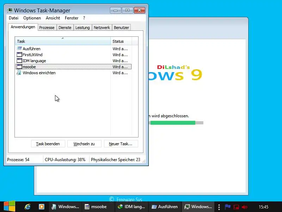Open the ? help menu

(x=84, y=18)
